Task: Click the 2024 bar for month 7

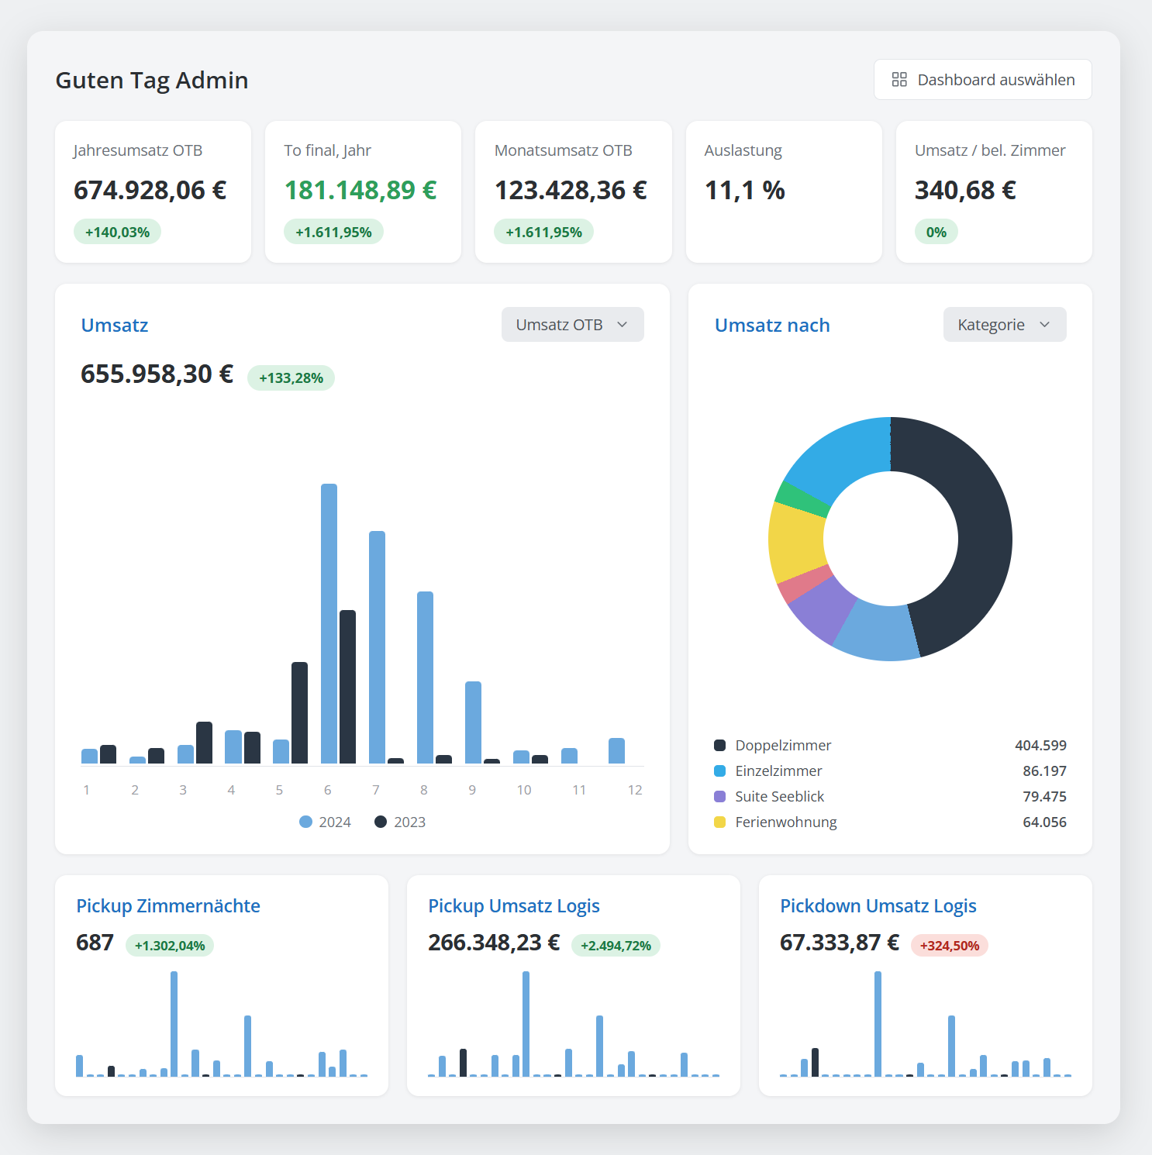Action: [x=377, y=647]
